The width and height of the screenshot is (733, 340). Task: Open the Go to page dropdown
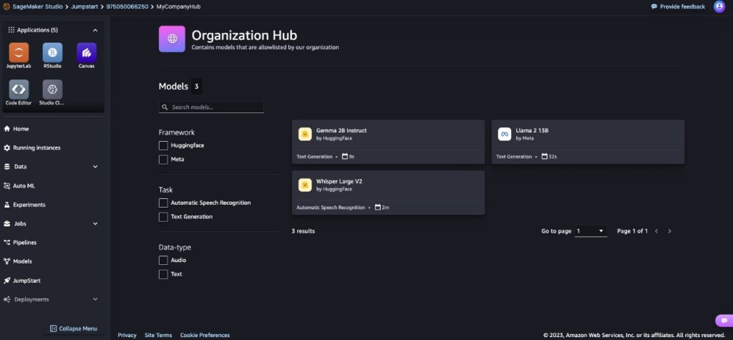point(591,231)
